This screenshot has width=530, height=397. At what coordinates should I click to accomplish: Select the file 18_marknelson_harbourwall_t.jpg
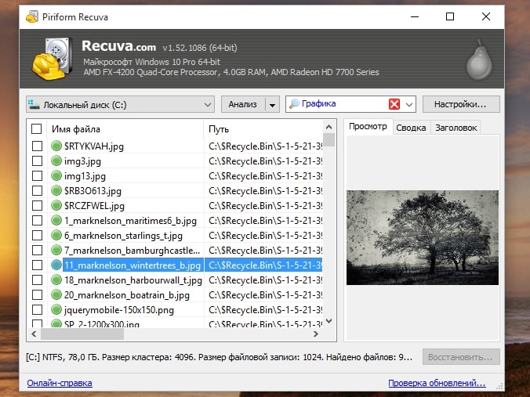click(132, 280)
